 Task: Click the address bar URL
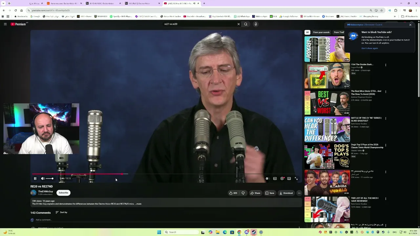(51, 10)
